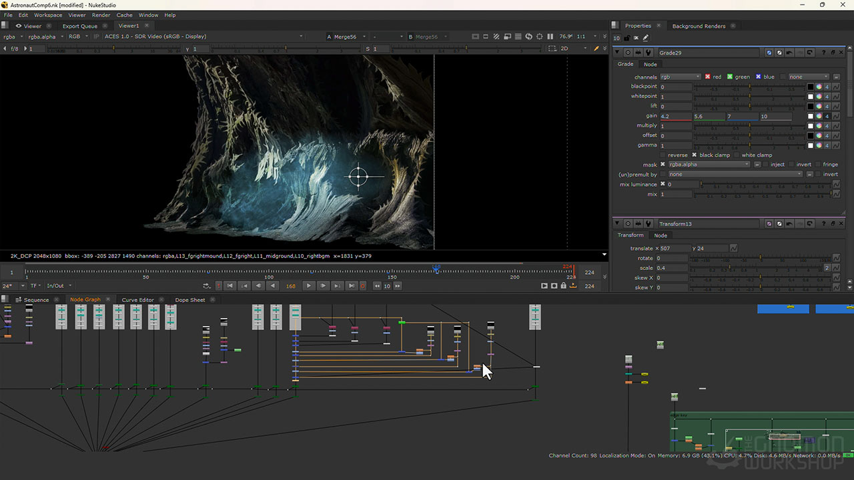Image resolution: width=854 pixels, height=480 pixels.
Task: Enable the white clamp checkbox
Action: (737, 155)
